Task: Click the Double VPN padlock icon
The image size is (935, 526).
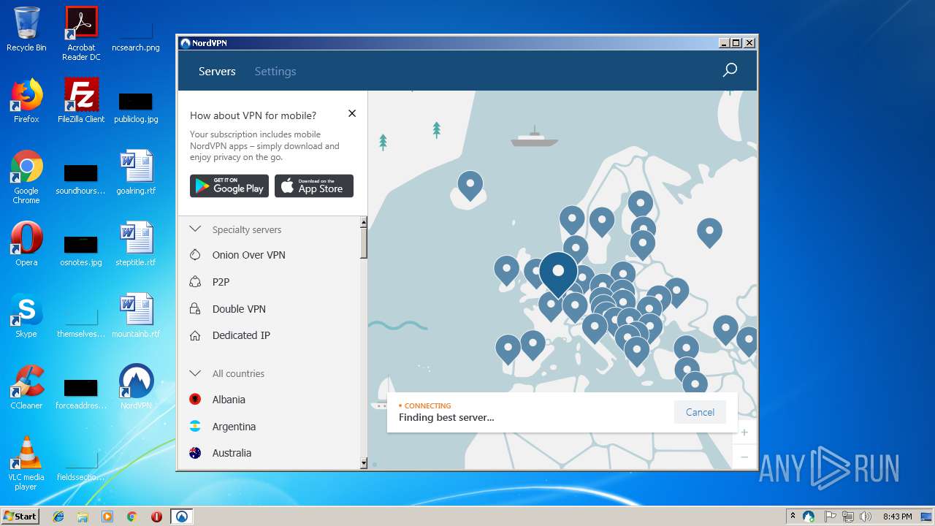Action: click(195, 309)
